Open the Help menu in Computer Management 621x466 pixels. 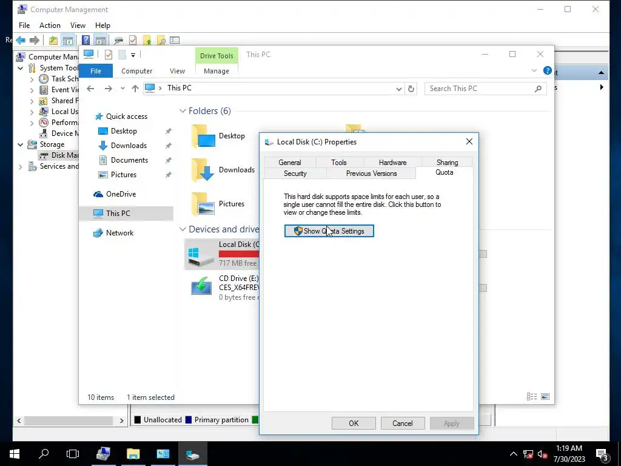coord(102,25)
